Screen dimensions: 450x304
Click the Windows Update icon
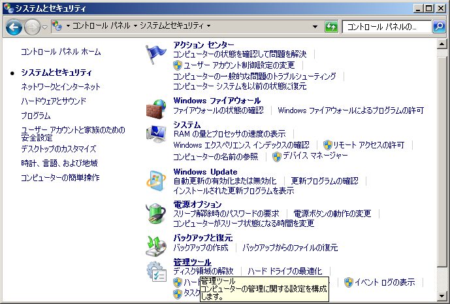pyautogui.click(x=156, y=180)
